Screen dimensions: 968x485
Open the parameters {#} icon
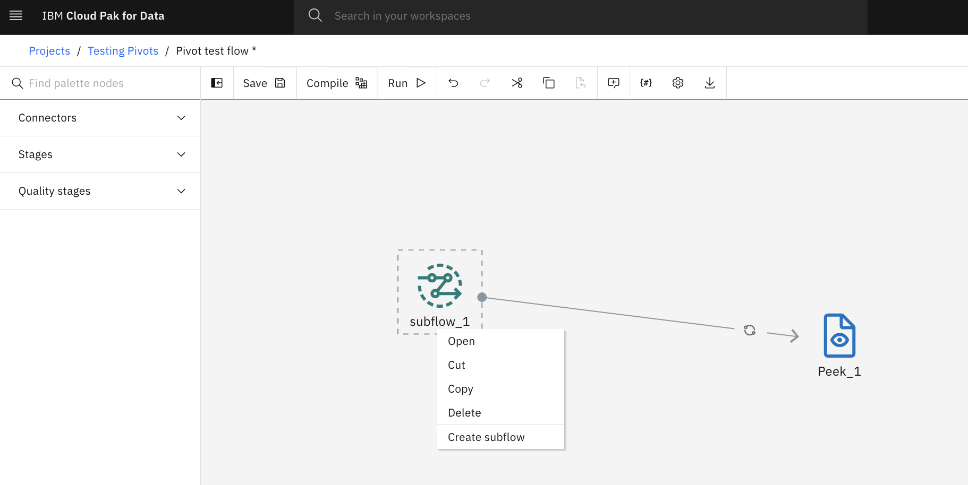click(646, 83)
